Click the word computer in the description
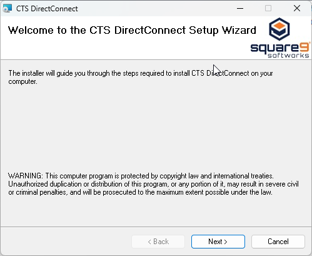The height and width of the screenshot is (256, 312). pyautogui.click(x=23, y=81)
